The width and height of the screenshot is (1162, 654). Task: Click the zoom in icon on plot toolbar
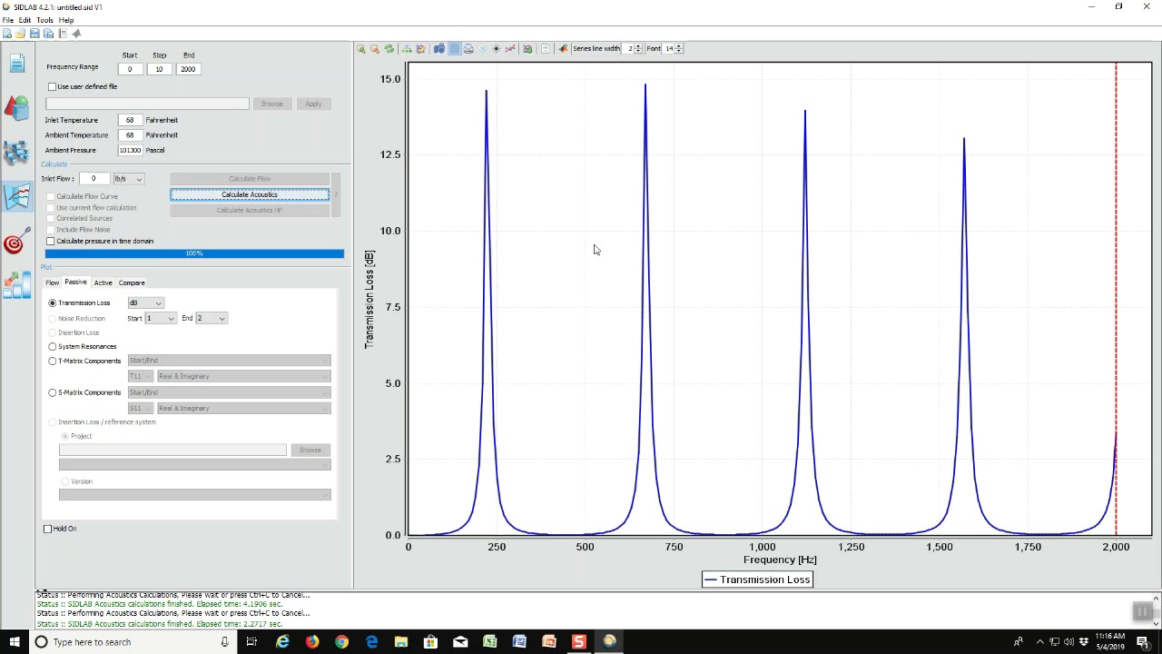361,49
